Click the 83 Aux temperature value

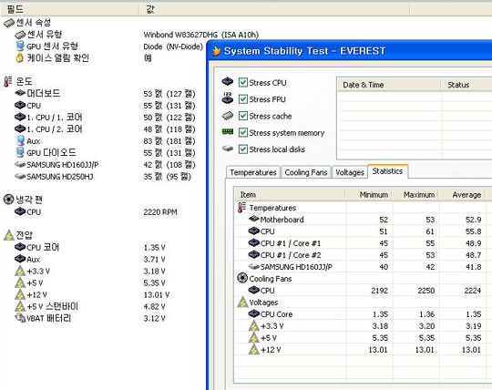pyautogui.click(x=169, y=141)
